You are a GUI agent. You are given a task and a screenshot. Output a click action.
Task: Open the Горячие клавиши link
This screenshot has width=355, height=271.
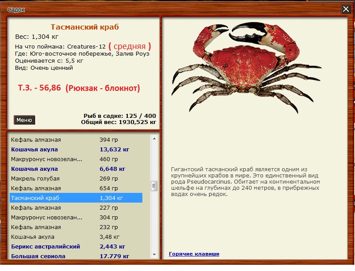click(194, 254)
